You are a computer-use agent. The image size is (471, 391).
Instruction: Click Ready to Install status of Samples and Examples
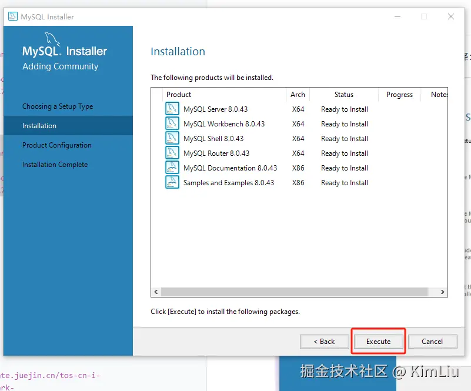pos(345,183)
